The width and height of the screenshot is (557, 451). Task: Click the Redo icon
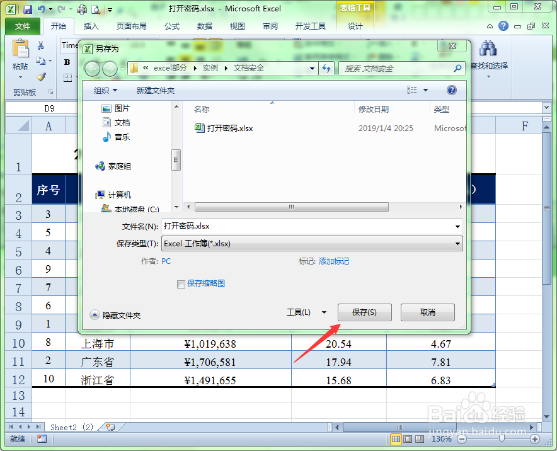pos(60,8)
